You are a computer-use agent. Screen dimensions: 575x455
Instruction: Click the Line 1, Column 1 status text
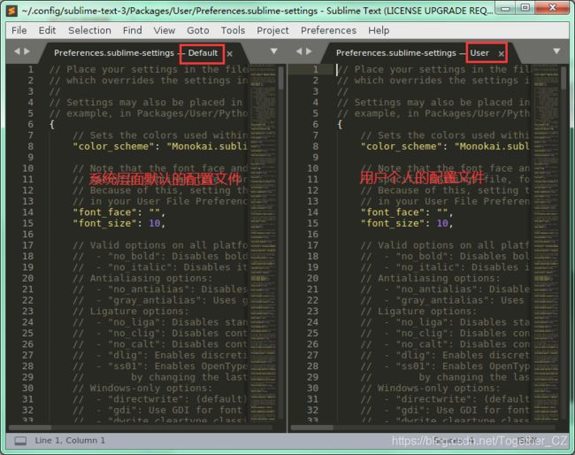[x=70, y=440]
